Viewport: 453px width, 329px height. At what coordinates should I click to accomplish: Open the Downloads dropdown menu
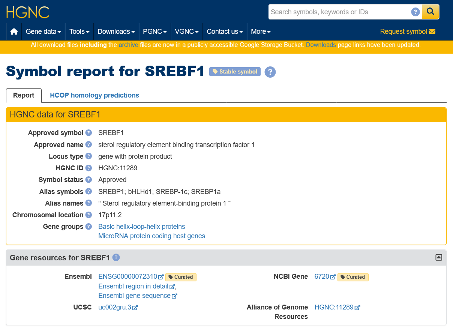click(116, 32)
